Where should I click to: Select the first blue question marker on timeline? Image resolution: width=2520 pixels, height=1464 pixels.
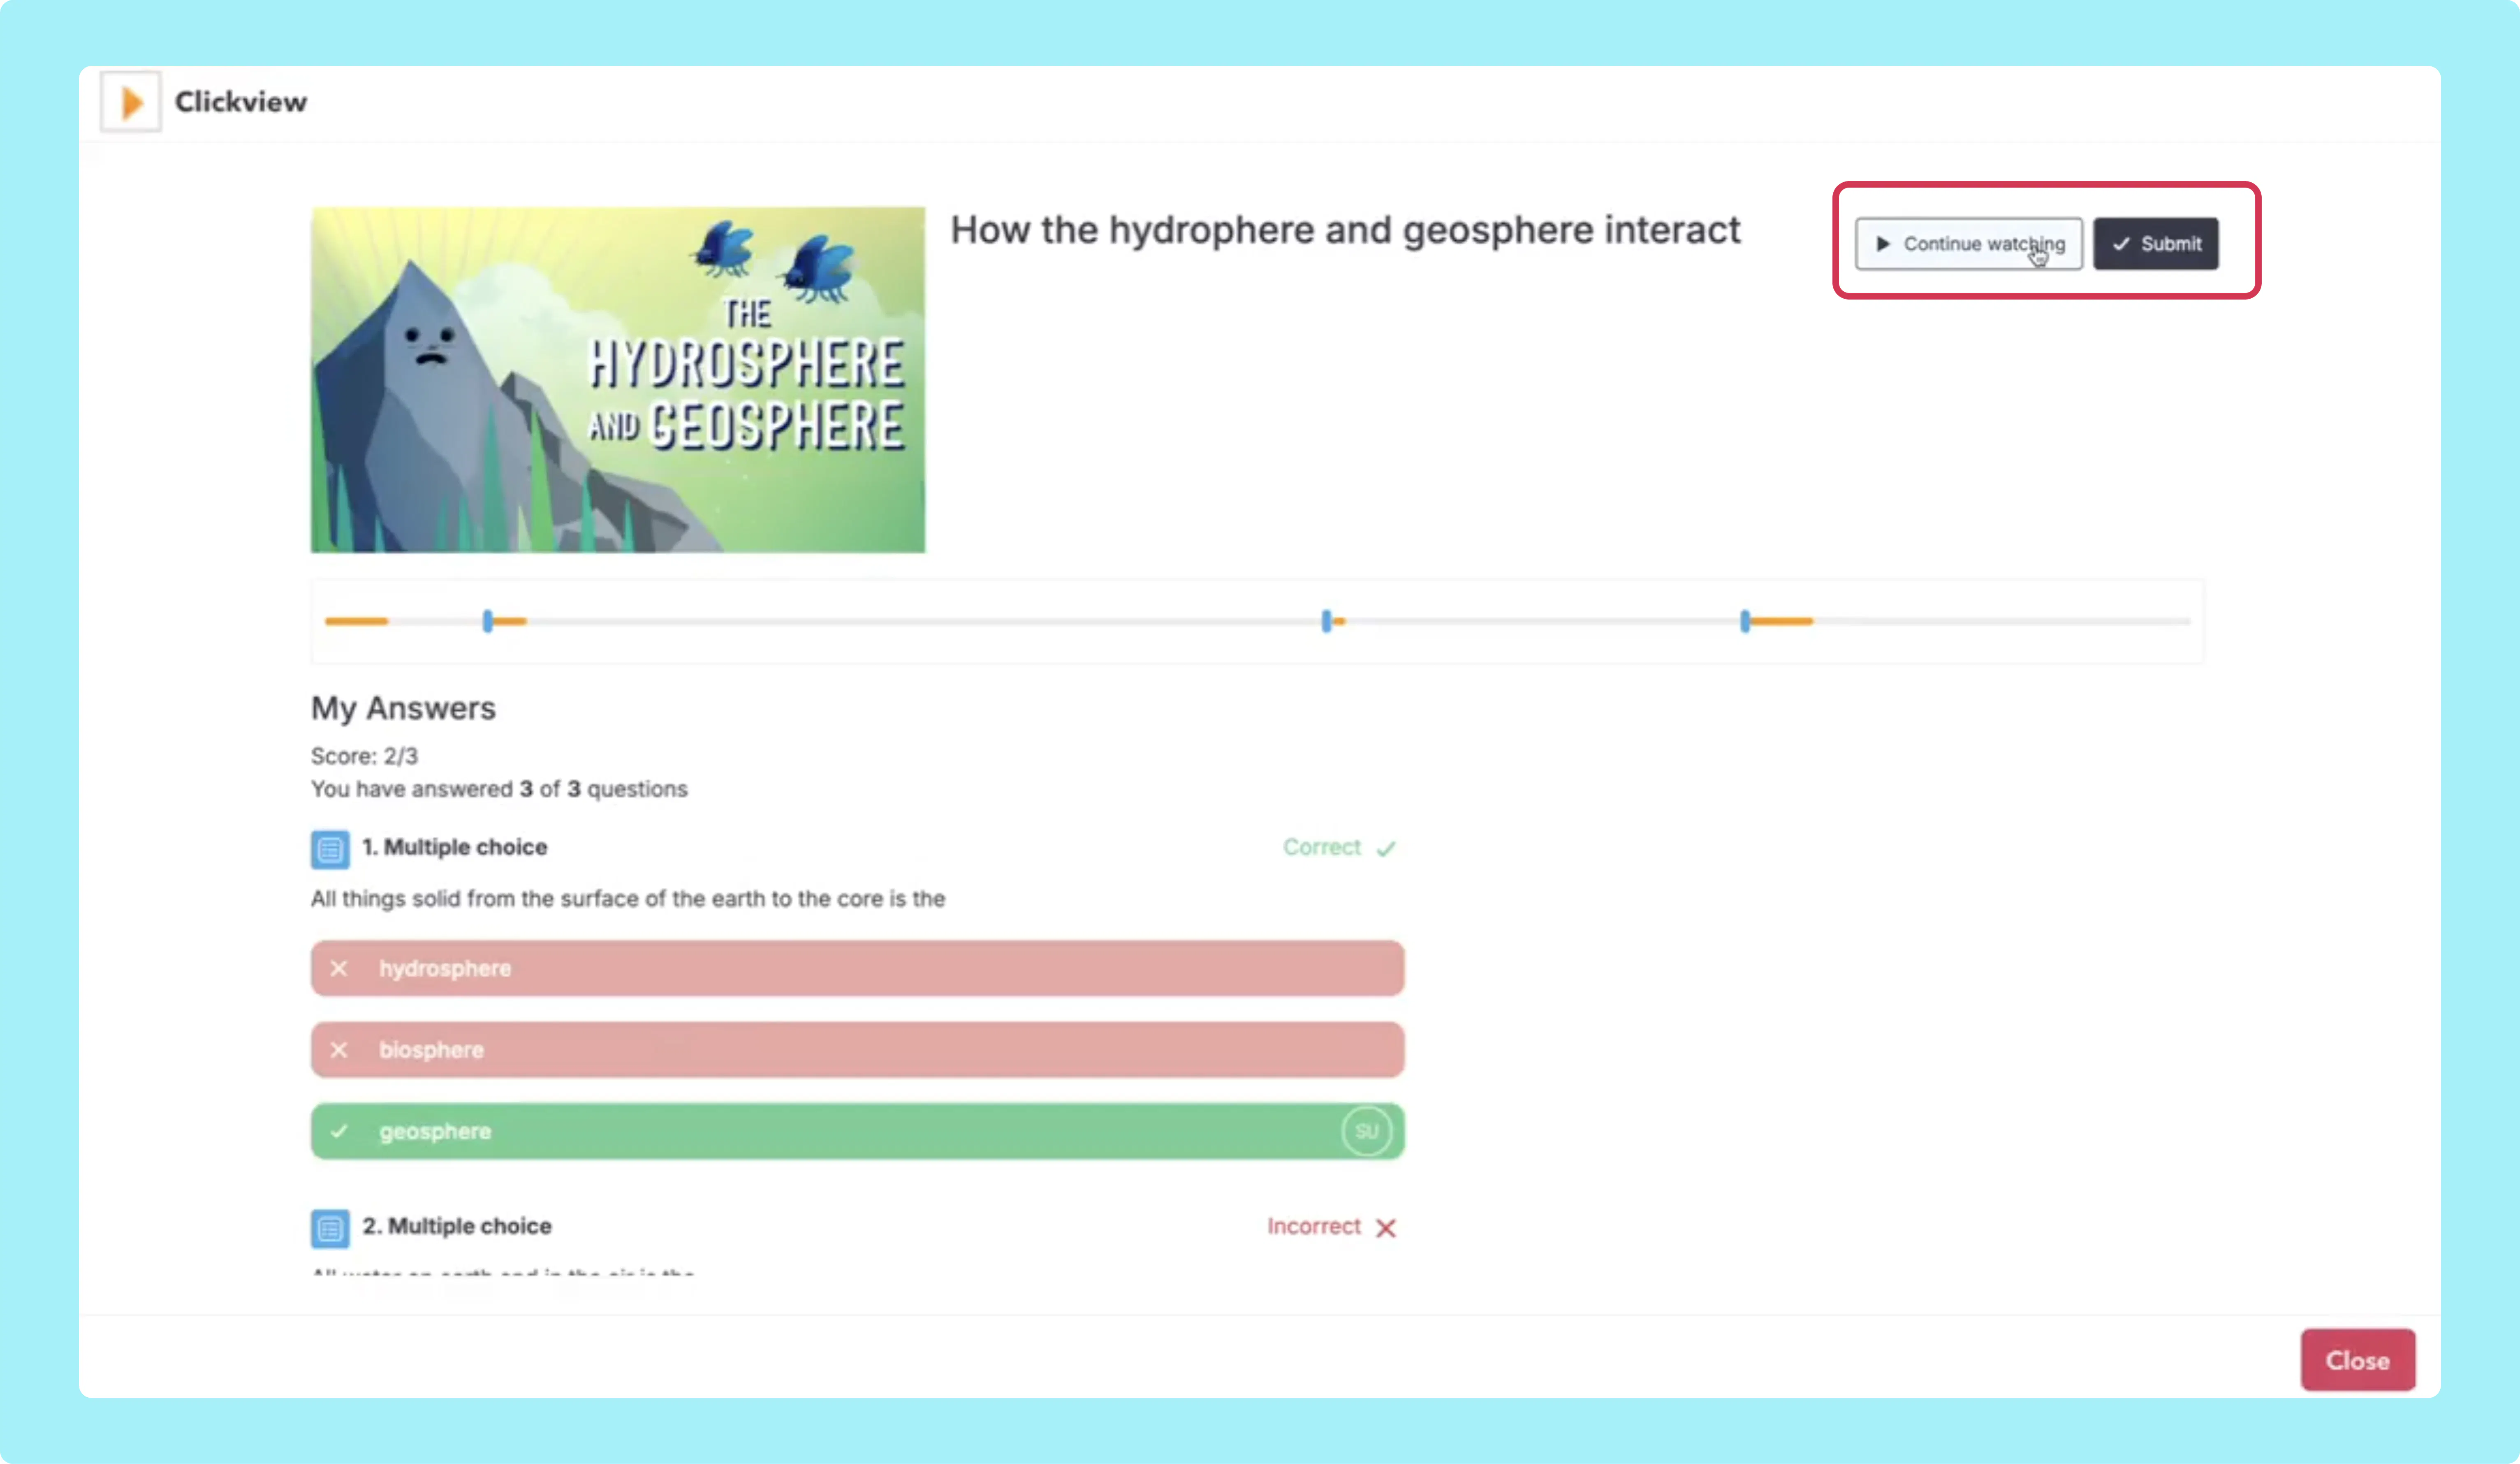(x=488, y=621)
